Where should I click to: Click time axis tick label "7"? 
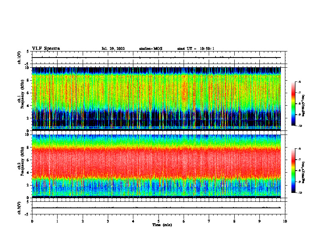coord(209,221)
